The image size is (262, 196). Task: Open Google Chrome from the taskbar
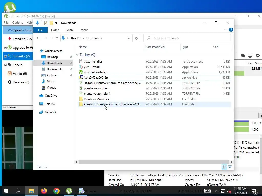tap(57, 191)
